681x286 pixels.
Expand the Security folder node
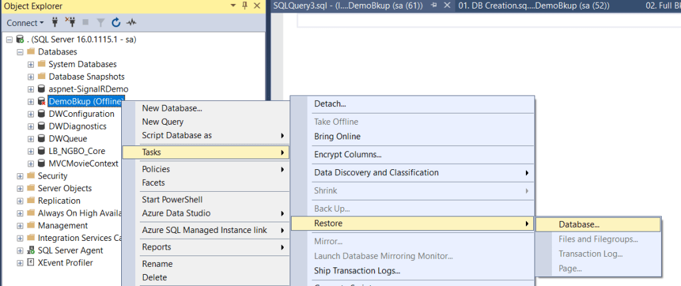20,176
